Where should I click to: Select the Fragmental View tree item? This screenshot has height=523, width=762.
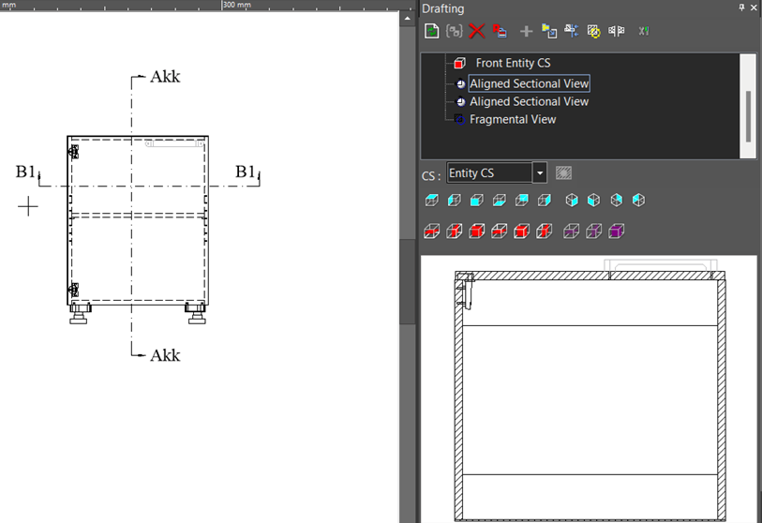point(513,120)
